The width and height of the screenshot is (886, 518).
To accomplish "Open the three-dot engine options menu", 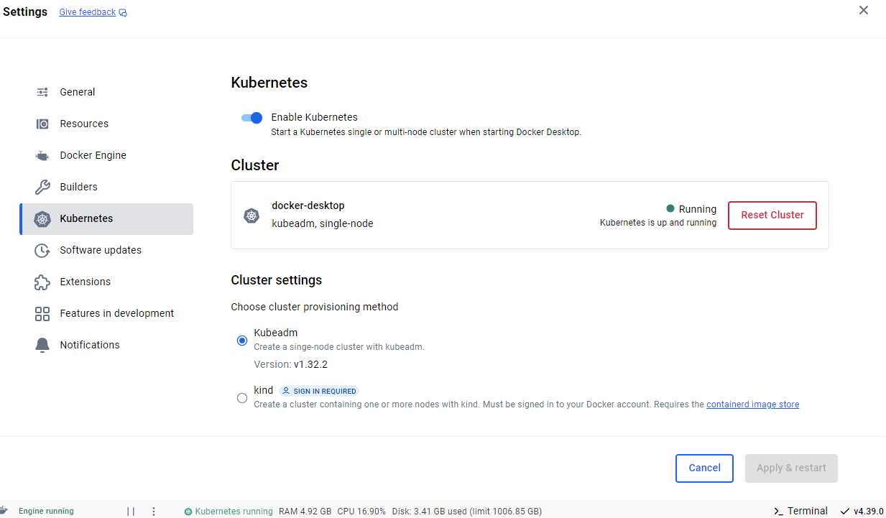I will pos(154,512).
